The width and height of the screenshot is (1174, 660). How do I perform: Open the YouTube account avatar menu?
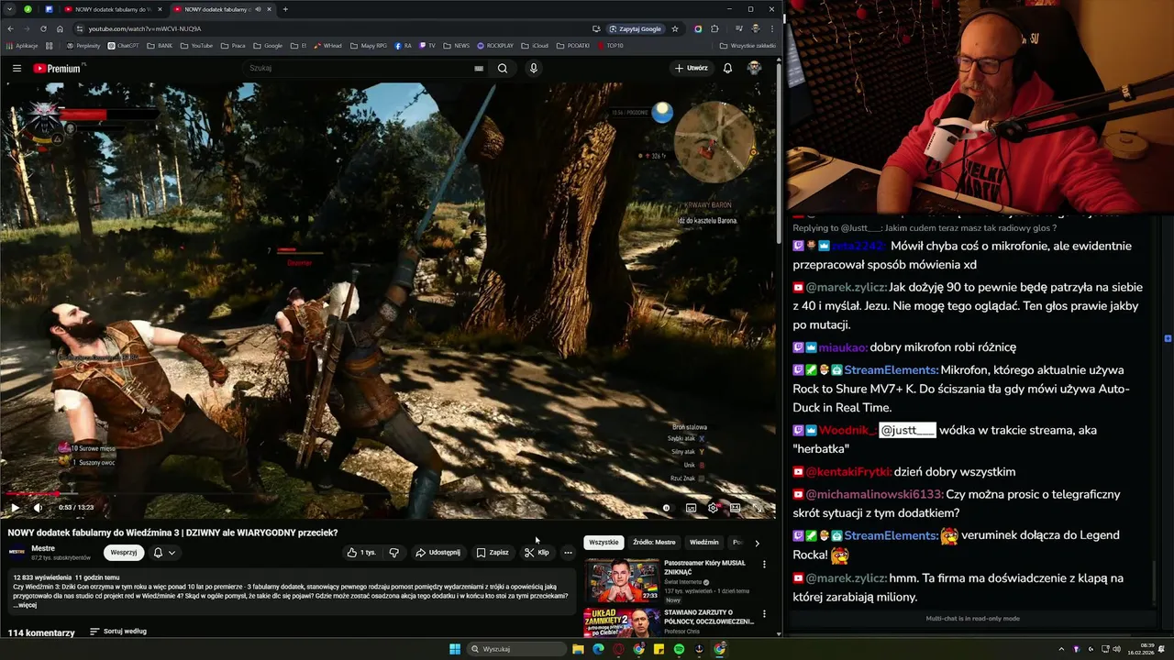tap(754, 68)
